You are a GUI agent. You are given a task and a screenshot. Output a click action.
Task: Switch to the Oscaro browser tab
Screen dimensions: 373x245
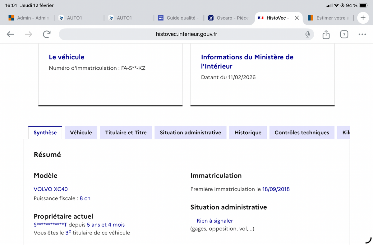pyautogui.click(x=228, y=18)
